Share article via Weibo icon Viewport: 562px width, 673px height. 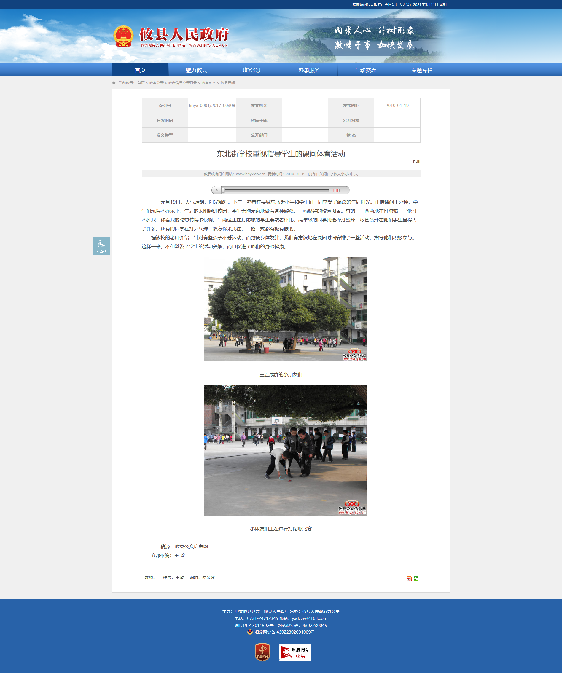point(409,578)
